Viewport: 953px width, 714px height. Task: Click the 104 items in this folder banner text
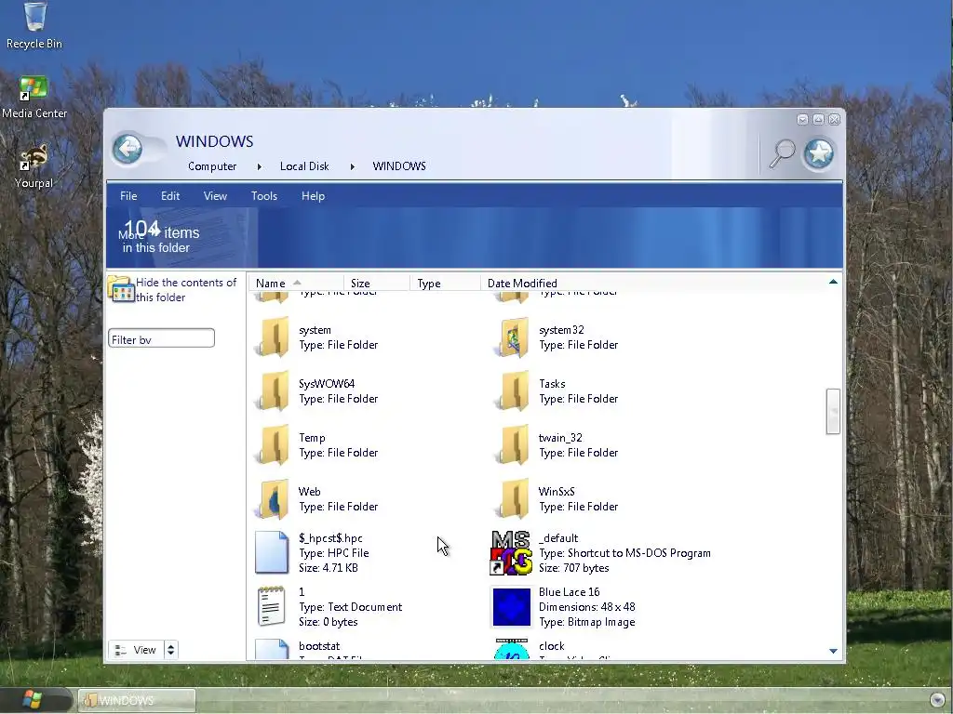(159, 238)
